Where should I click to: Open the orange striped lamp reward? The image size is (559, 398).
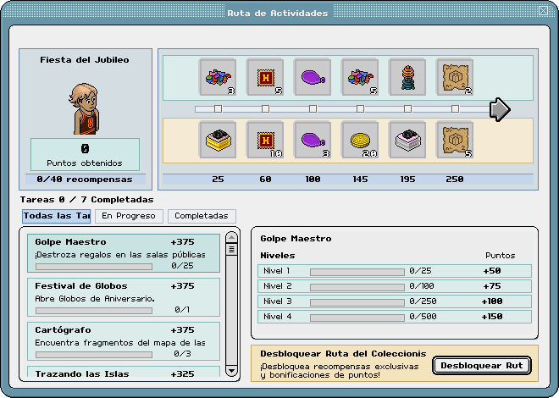(407, 77)
